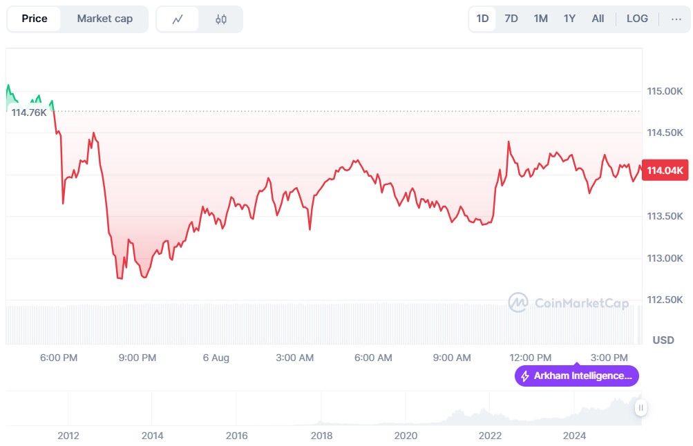This screenshot has width=693, height=446.
Task: Grab the range slider pause handle
Action: 641,408
